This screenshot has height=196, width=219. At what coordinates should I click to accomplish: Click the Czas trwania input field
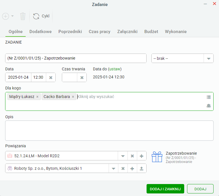(x=70, y=77)
